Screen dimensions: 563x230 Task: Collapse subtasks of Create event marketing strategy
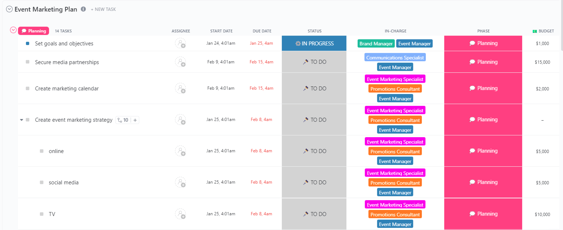point(22,120)
